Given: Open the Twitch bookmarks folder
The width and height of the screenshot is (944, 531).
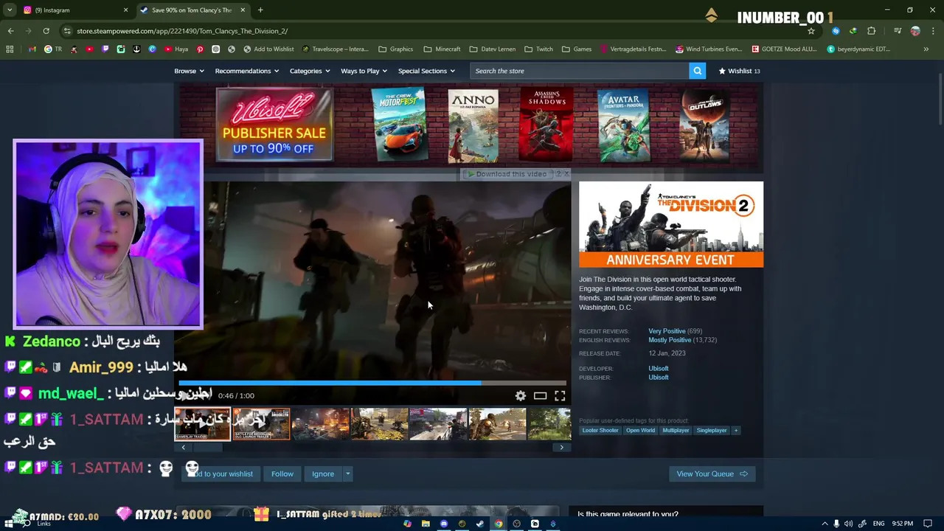Looking at the screenshot, I should pos(538,49).
